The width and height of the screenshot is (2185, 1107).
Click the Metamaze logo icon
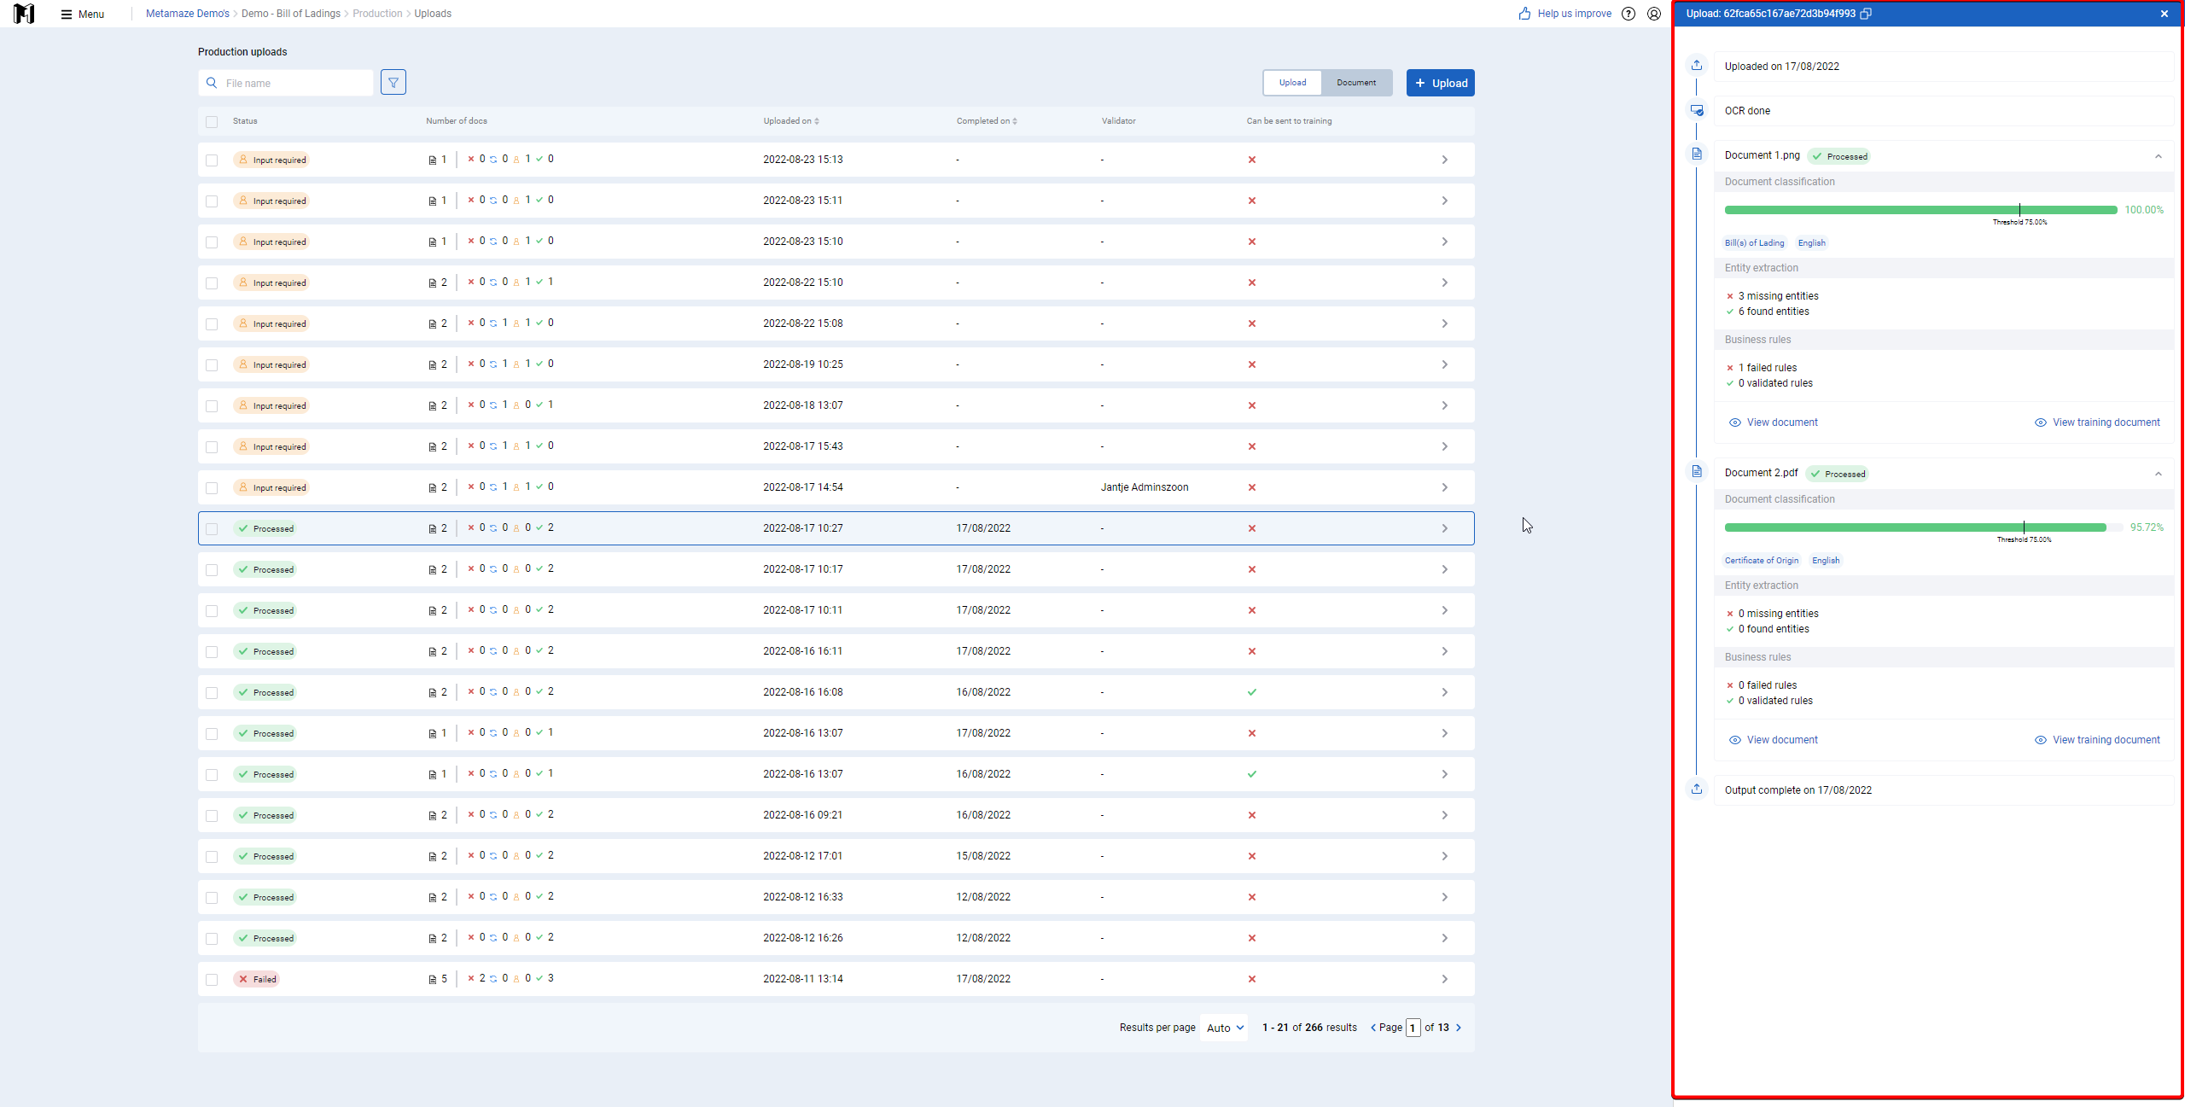[x=24, y=14]
